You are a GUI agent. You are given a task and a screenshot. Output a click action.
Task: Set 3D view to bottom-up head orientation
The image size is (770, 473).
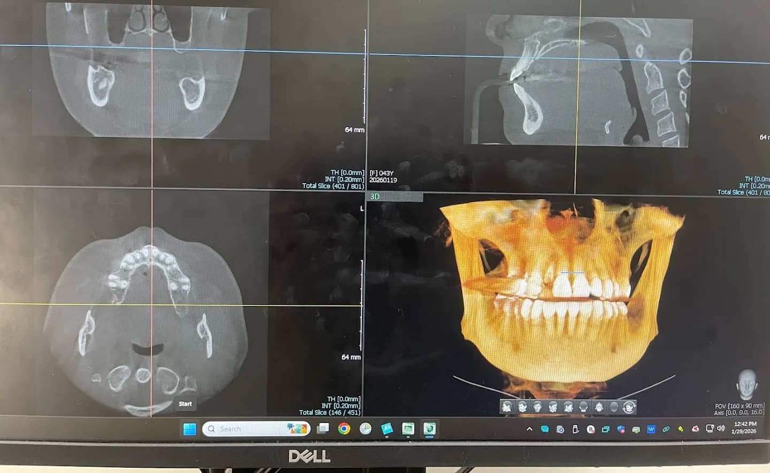(614, 407)
